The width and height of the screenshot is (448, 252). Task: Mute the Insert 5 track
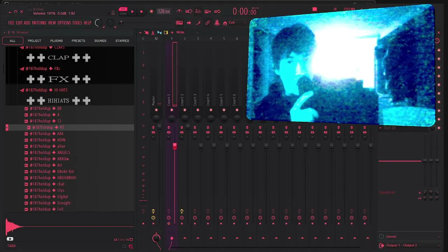click(224, 110)
